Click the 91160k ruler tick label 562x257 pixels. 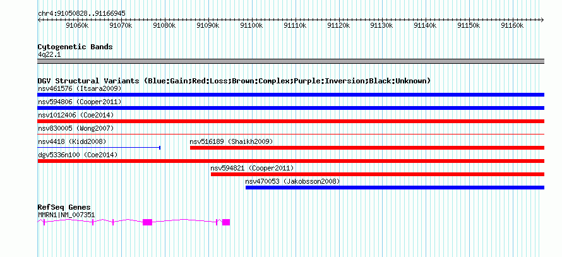click(512, 26)
